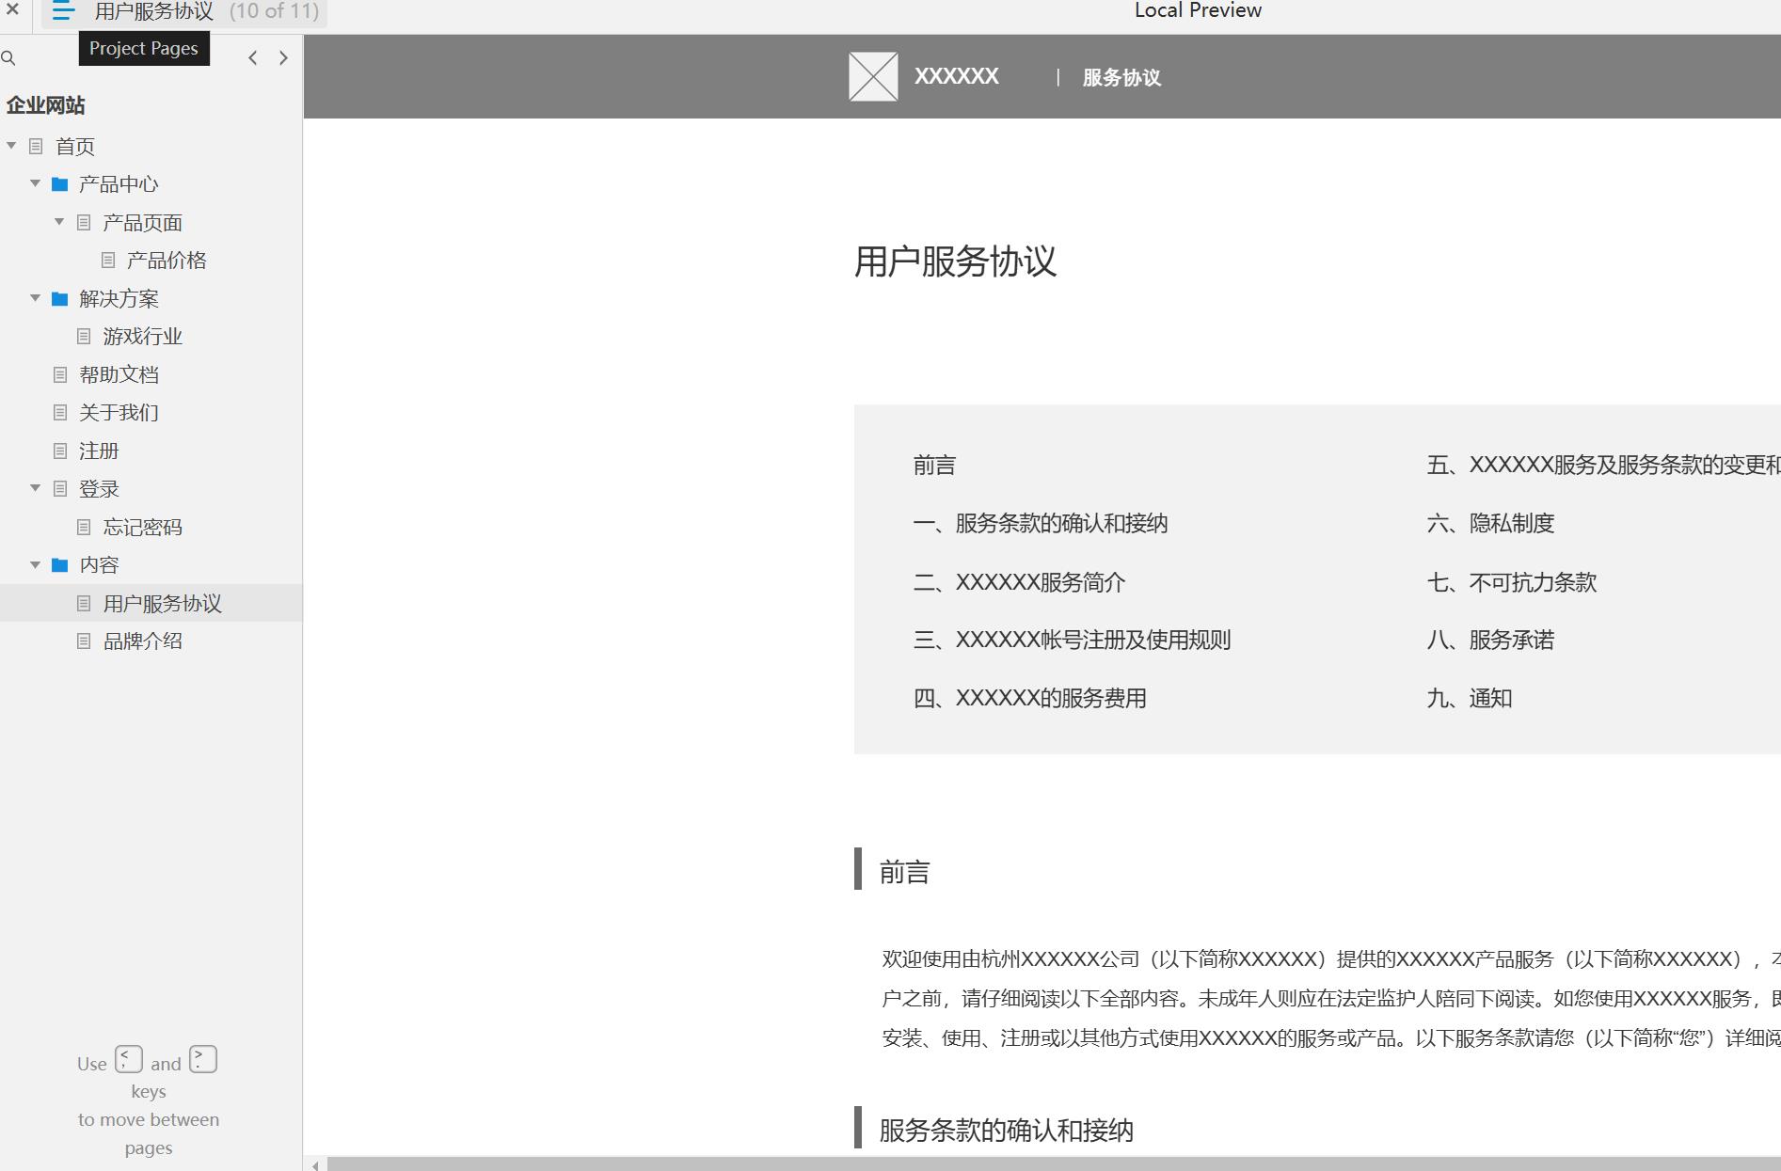The image size is (1781, 1171).
Task: Go to previous page arrow
Action: pyautogui.click(x=252, y=58)
